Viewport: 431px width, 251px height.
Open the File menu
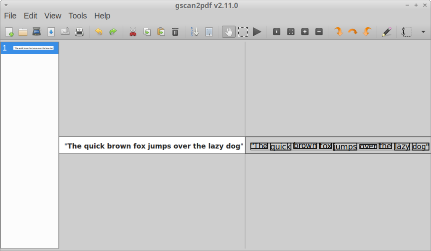10,16
